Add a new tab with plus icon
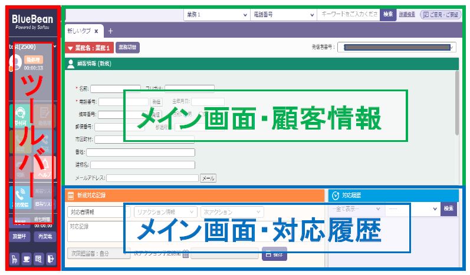This screenshot has width=470, height=275. click(110, 31)
